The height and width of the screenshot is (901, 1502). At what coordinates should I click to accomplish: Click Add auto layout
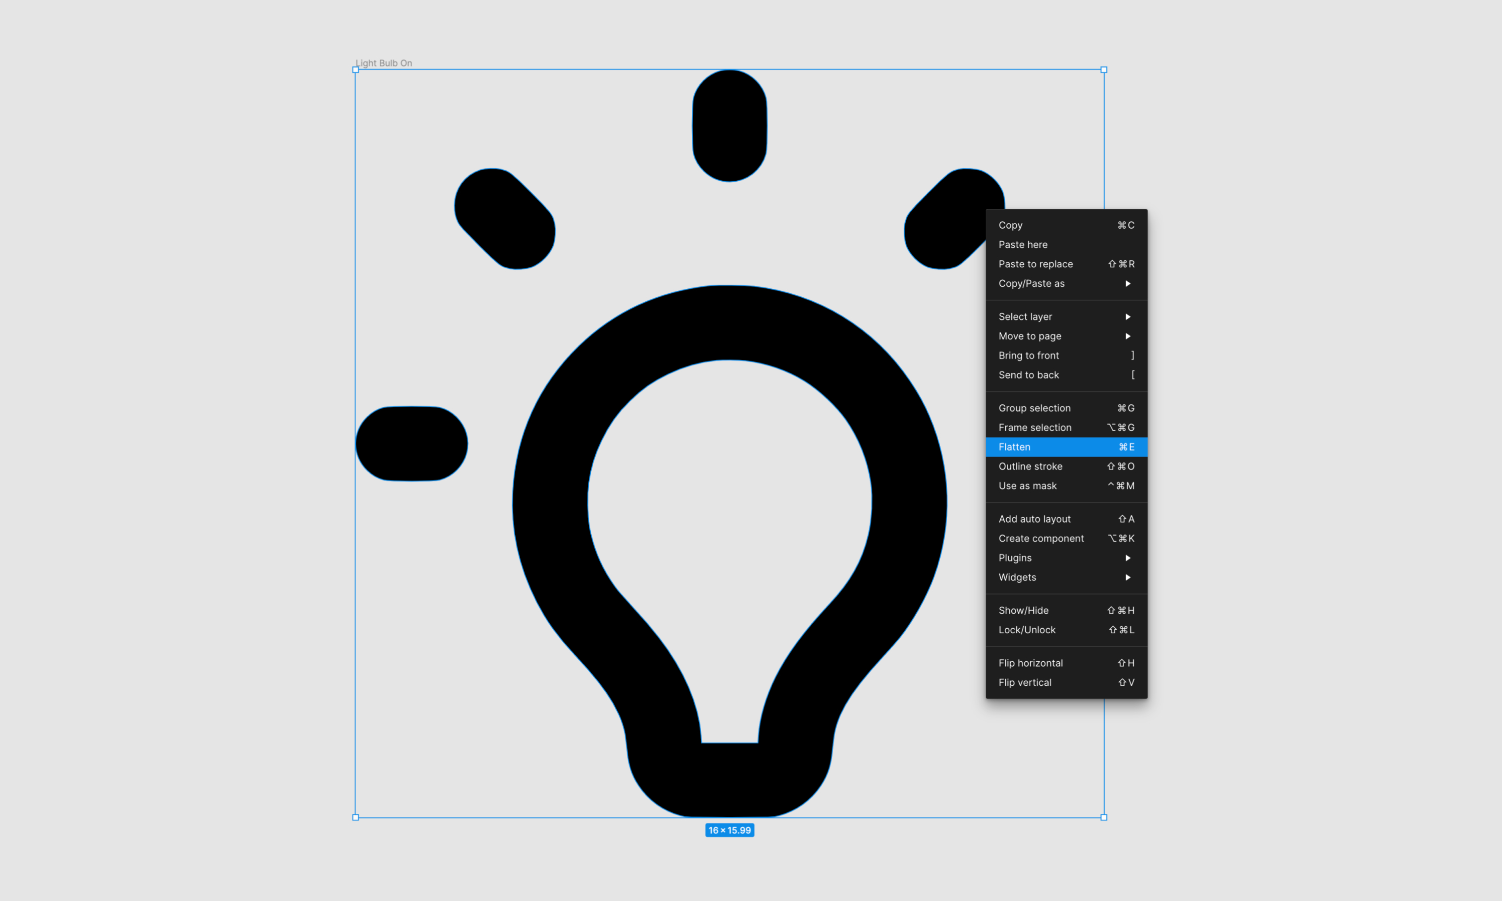point(1066,519)
